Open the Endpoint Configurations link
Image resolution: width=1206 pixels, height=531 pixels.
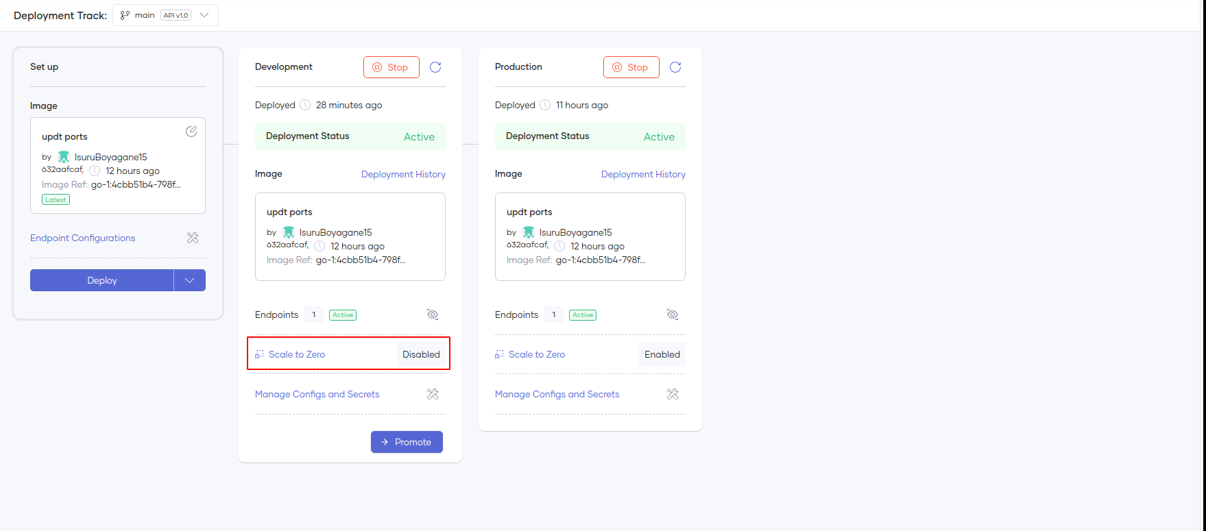tap(83, 238)
